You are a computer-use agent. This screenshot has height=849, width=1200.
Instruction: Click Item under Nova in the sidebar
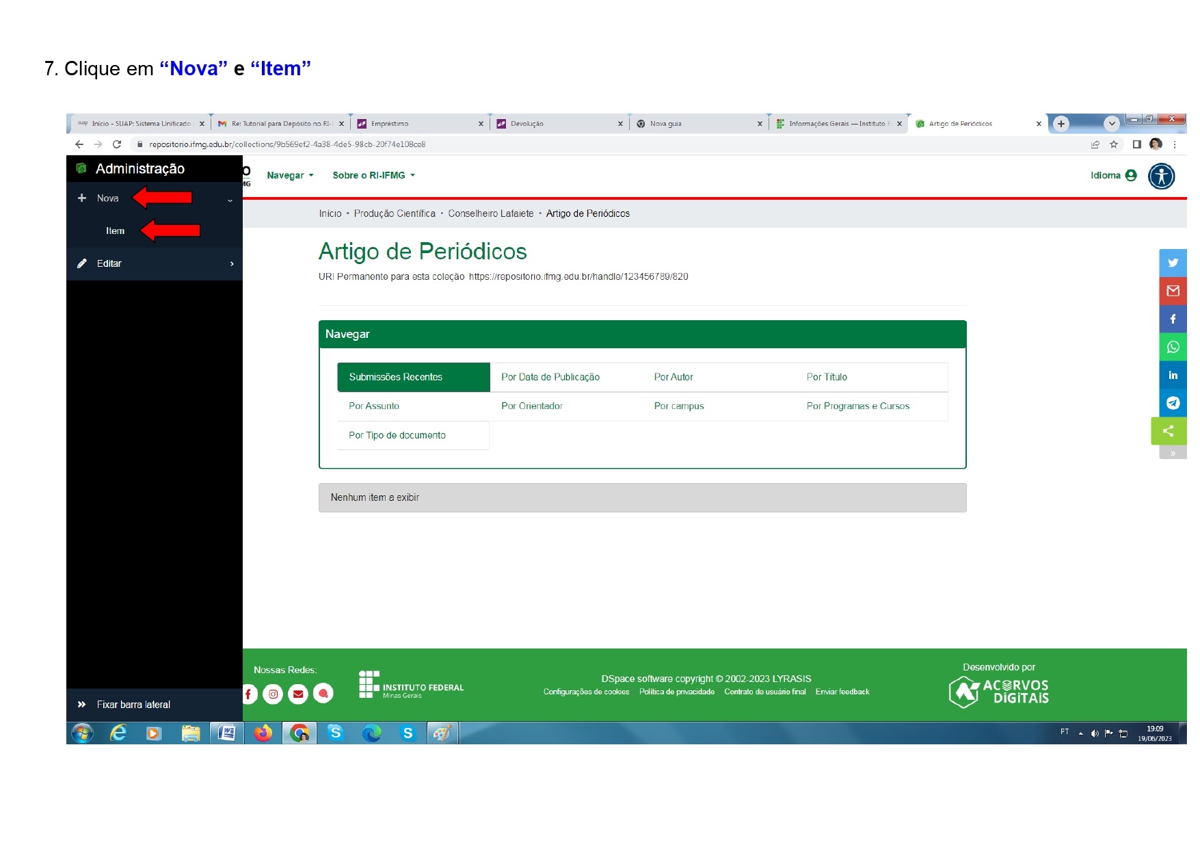tap(115, 231)
